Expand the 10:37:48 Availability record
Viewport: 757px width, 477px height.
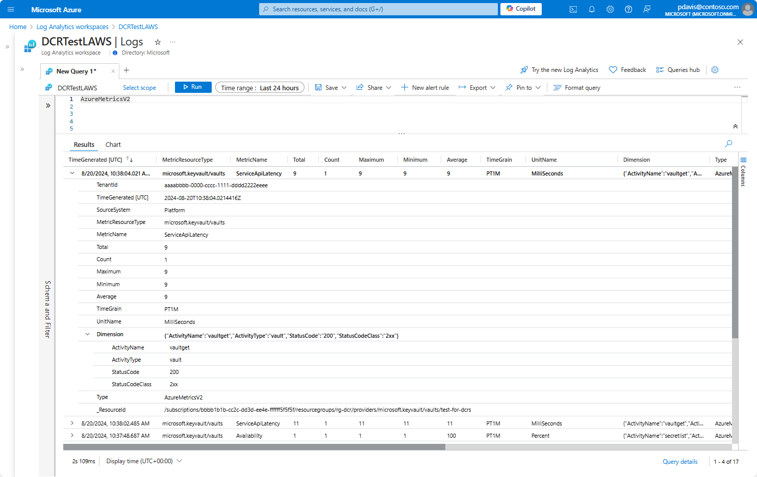(72, 435)
